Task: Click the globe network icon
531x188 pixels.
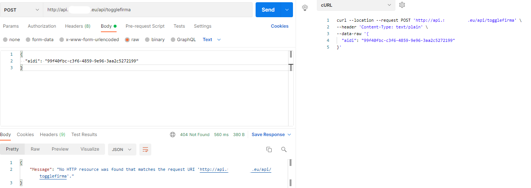Action: click(173, 135)
